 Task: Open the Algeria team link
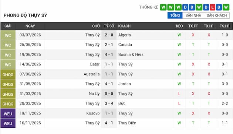click(125, 35)
